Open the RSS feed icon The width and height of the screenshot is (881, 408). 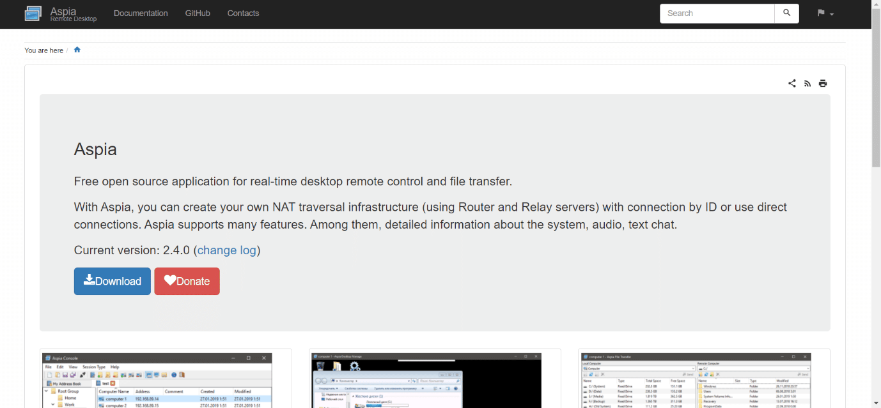[807, 83]
